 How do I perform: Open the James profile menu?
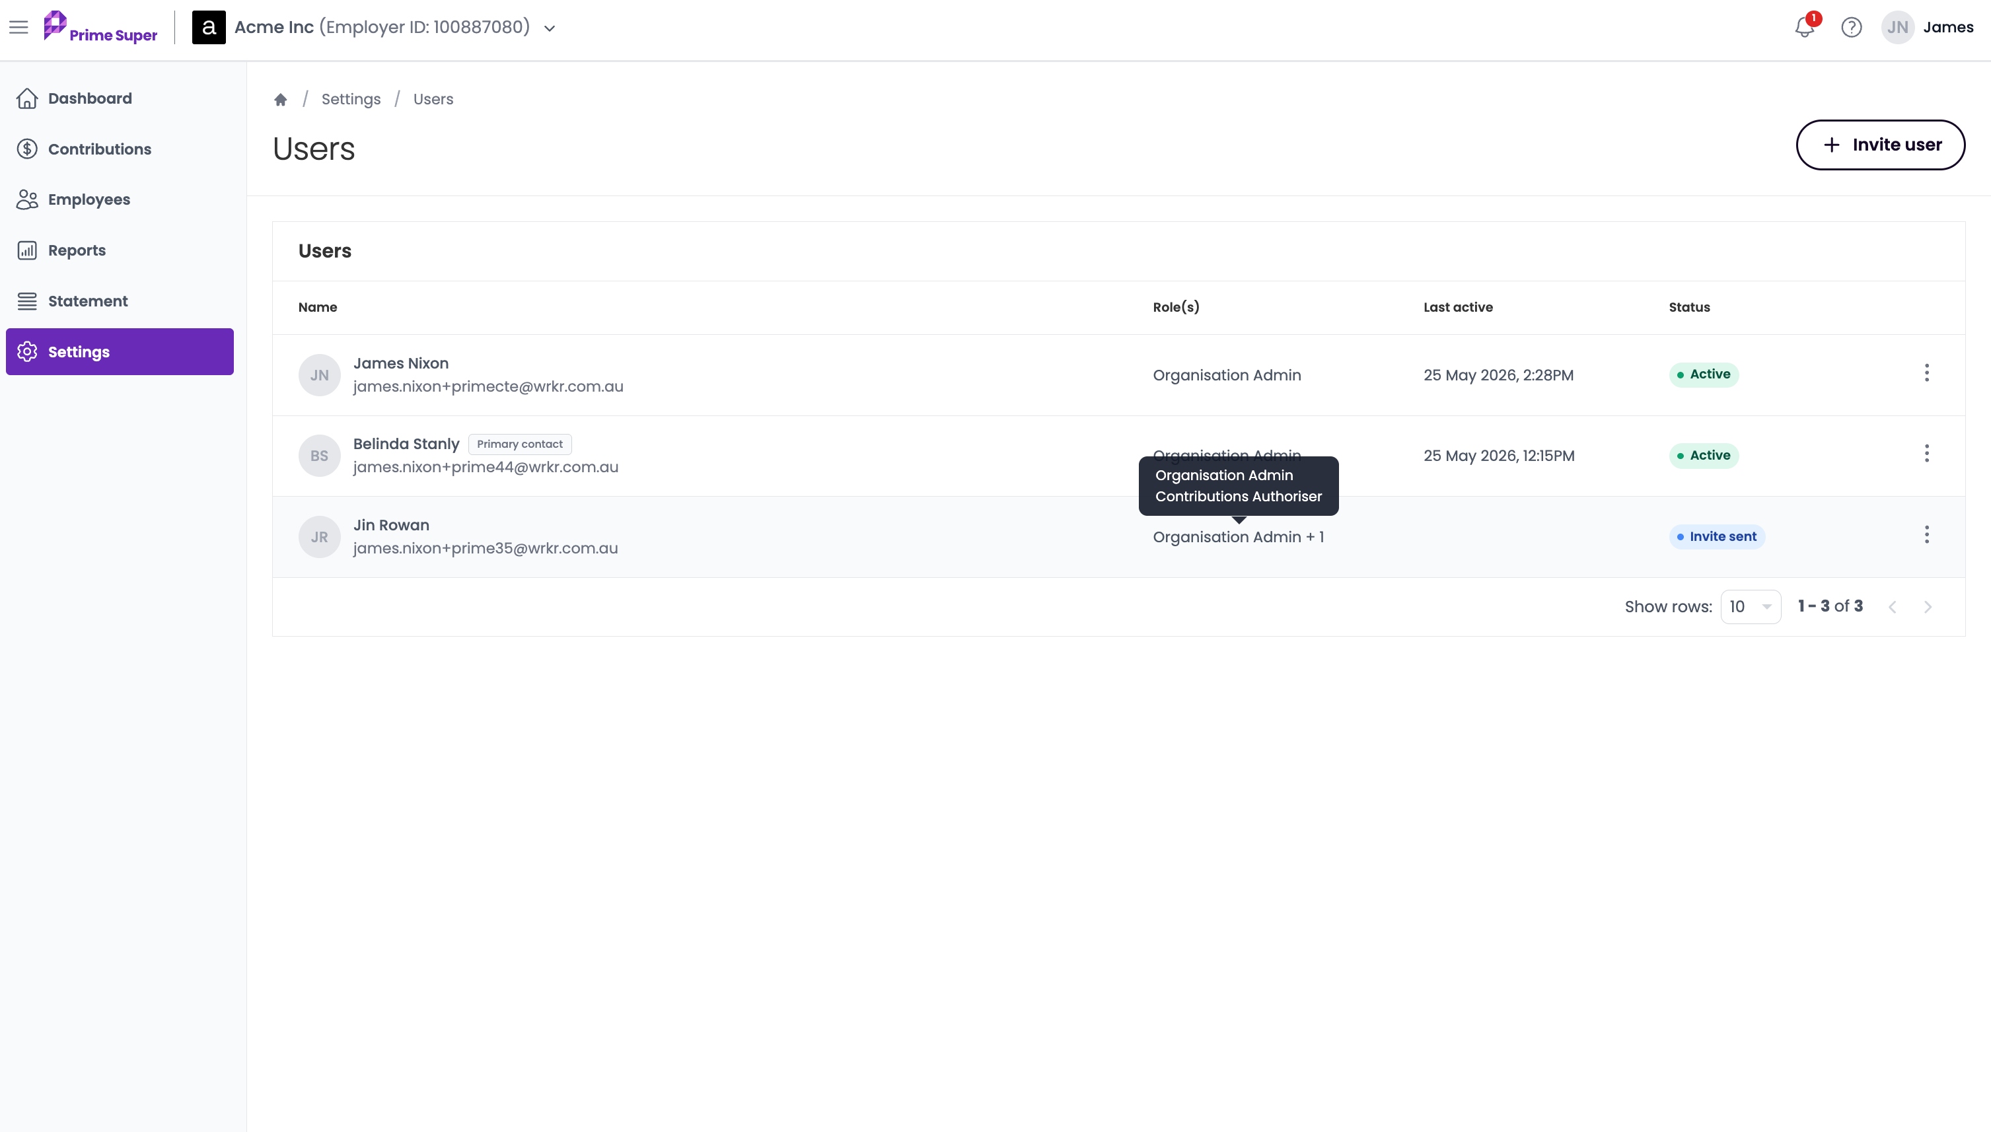coord(1947,27)
